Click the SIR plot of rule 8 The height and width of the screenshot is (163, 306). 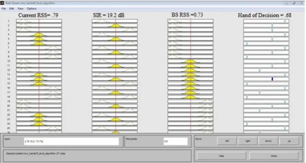point(115,52)
